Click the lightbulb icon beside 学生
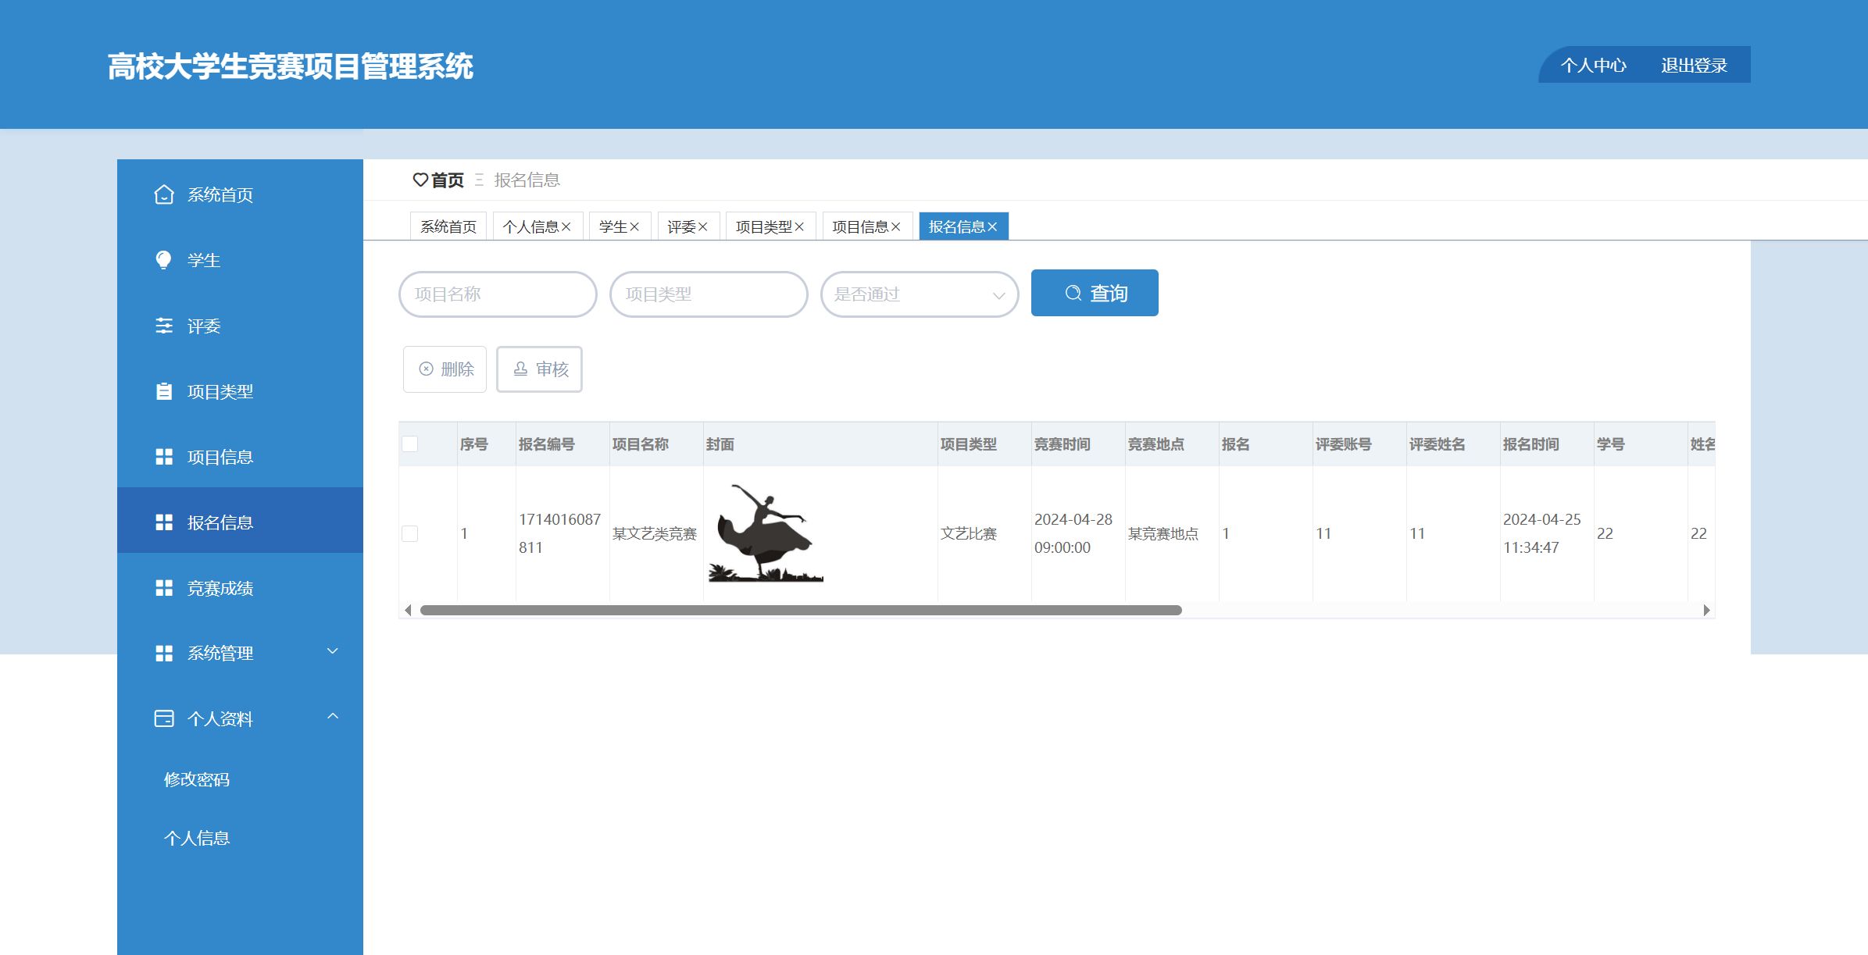The image size is (1868, 955). click(163, 260)
